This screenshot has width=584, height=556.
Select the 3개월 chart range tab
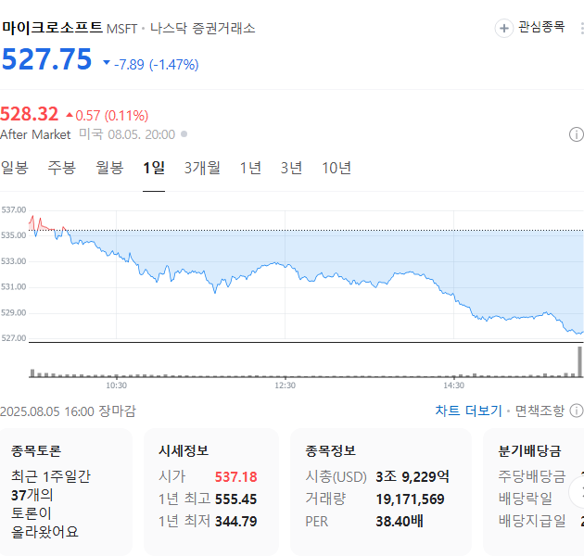click(202, 168)
